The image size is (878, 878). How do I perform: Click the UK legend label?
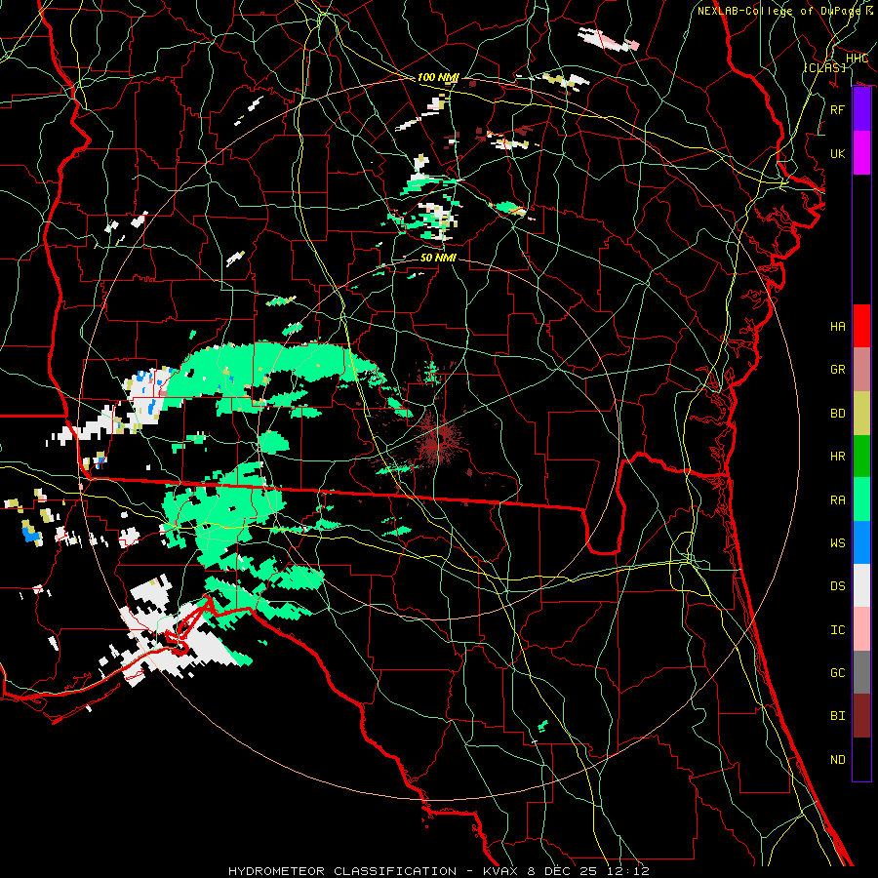click(x=838, y=153)
